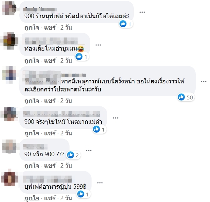Image resolution: width=210 pixels, height=202 pixels.
Task: View the 2 like reactions on 90 หรือ 900
Action: pos(73,155)
